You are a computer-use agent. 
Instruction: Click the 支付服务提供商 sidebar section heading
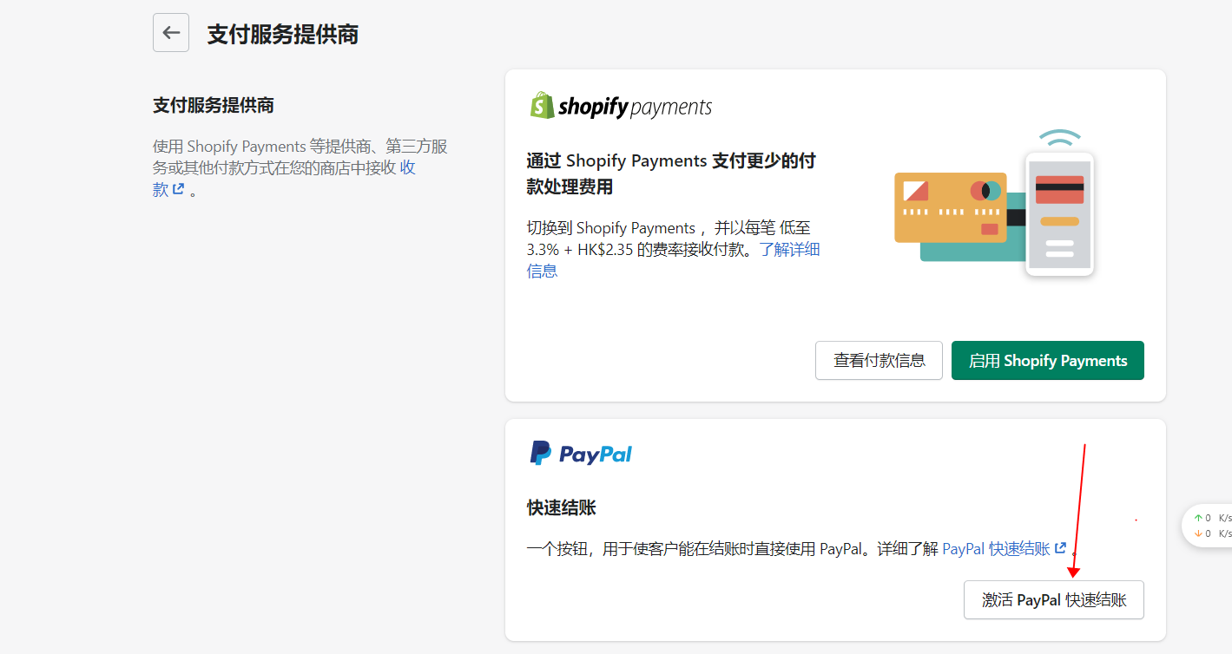tap(214, 106)
